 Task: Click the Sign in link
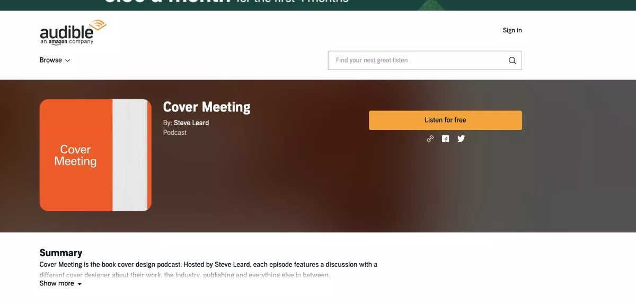512,30
